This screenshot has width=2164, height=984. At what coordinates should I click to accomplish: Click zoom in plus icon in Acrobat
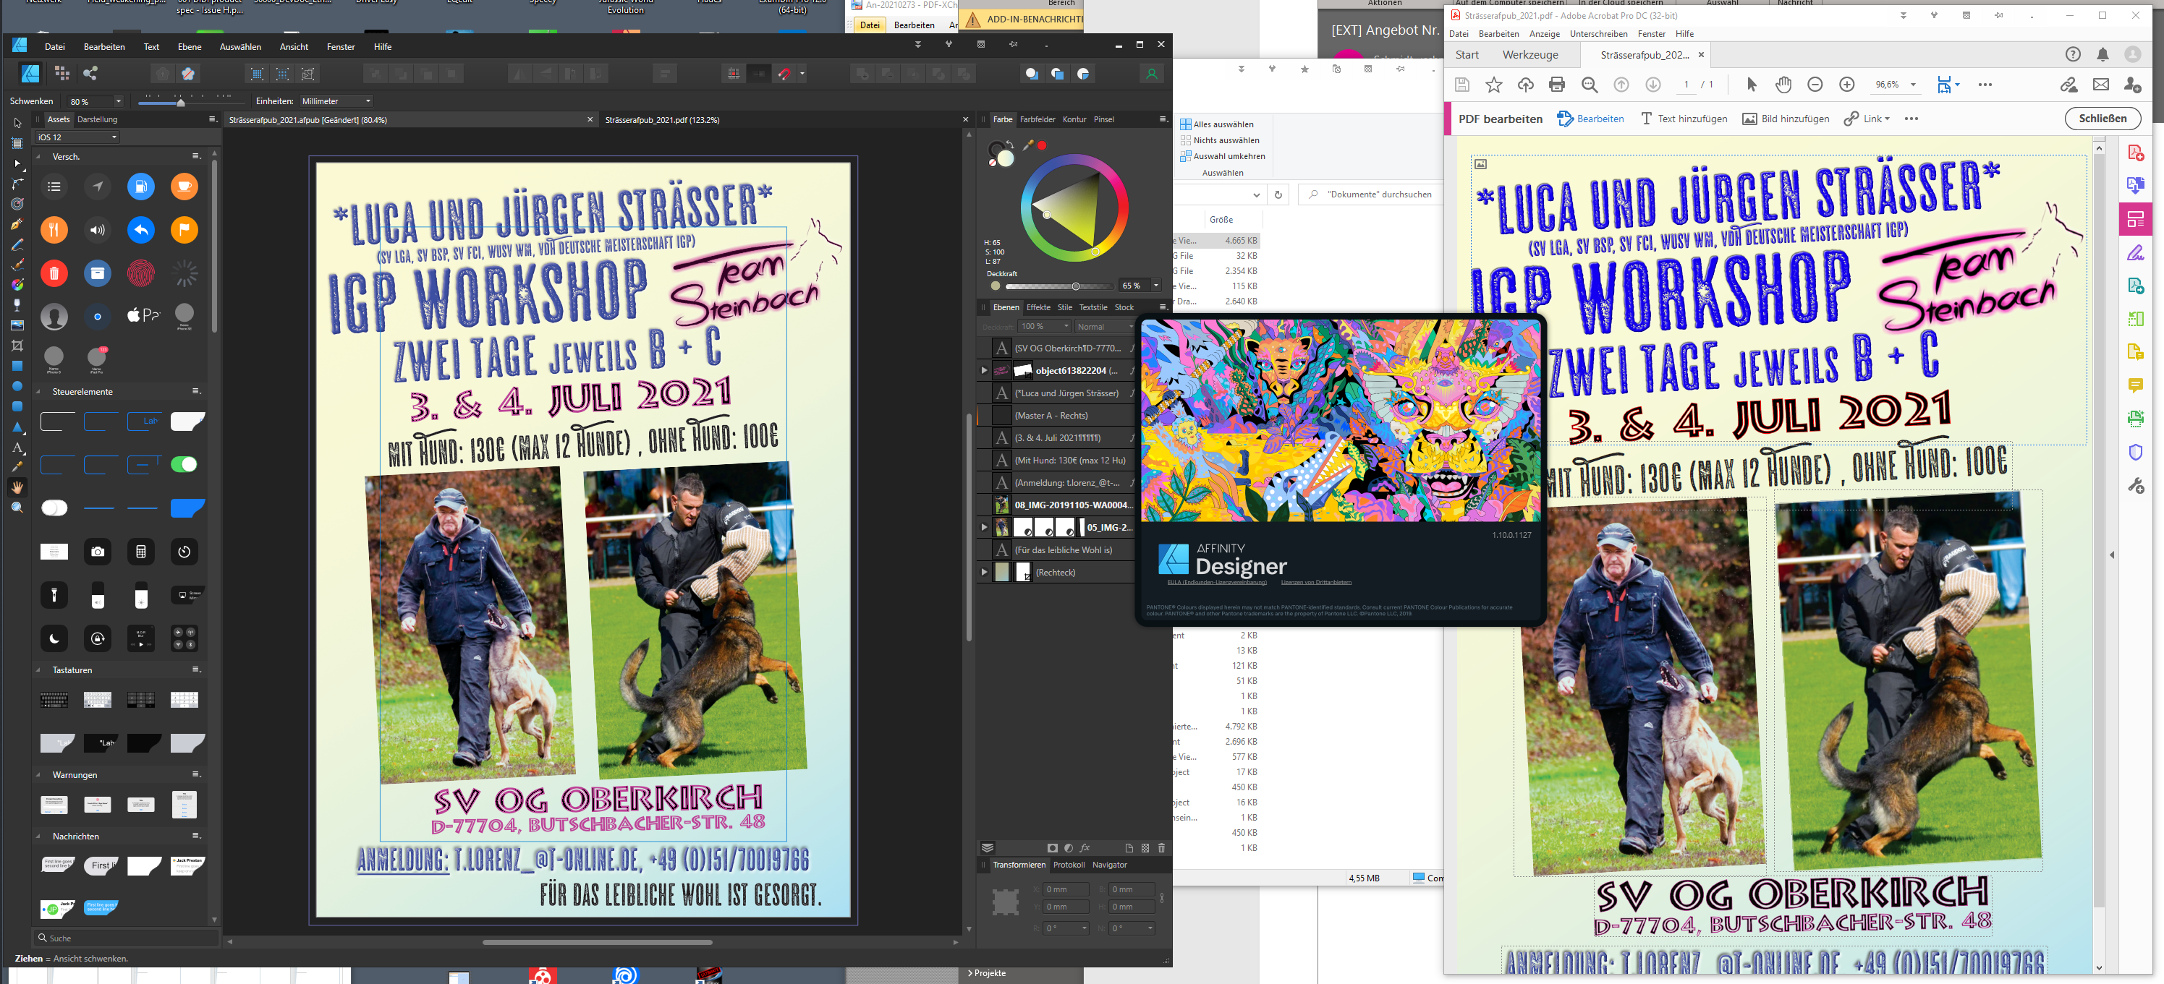coord(1847,84)
